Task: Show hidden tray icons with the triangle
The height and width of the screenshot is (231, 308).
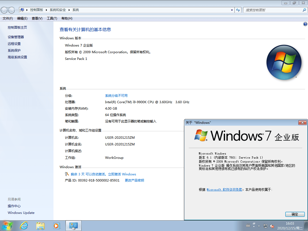Action: click(x=259, y=226)
